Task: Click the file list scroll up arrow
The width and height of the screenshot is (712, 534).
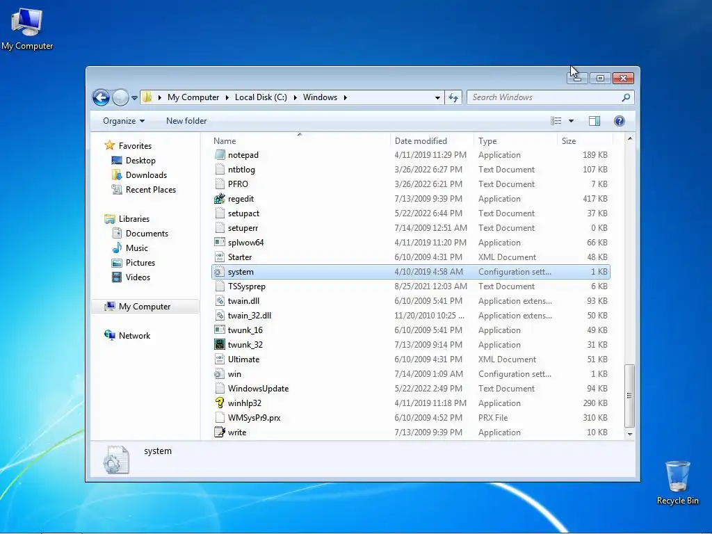Action: coord(629,138)
